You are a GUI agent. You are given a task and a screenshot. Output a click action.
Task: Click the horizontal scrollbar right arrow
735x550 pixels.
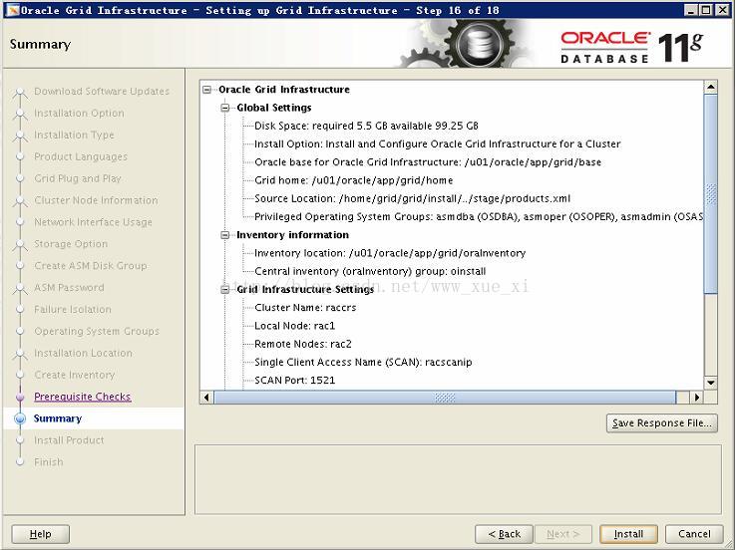(697, 398)
